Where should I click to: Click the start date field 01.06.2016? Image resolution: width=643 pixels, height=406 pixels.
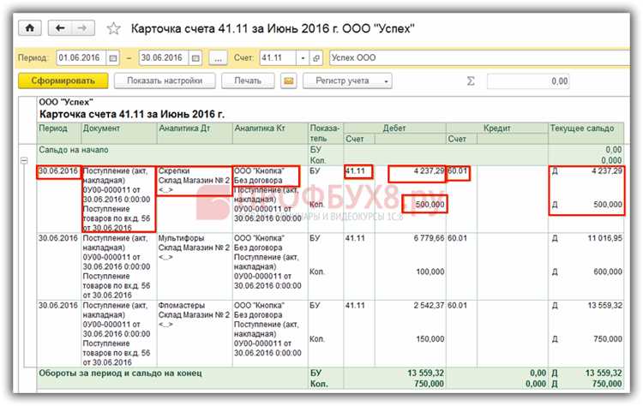(x=81, y=58)
